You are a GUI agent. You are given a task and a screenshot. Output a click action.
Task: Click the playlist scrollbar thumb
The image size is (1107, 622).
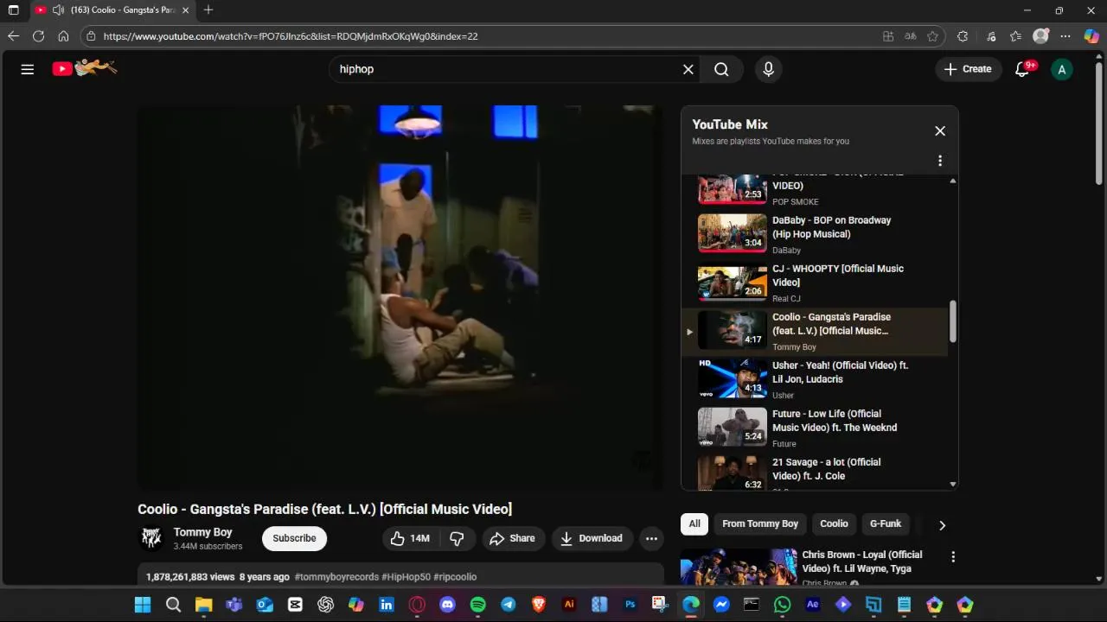coord(953,321)
